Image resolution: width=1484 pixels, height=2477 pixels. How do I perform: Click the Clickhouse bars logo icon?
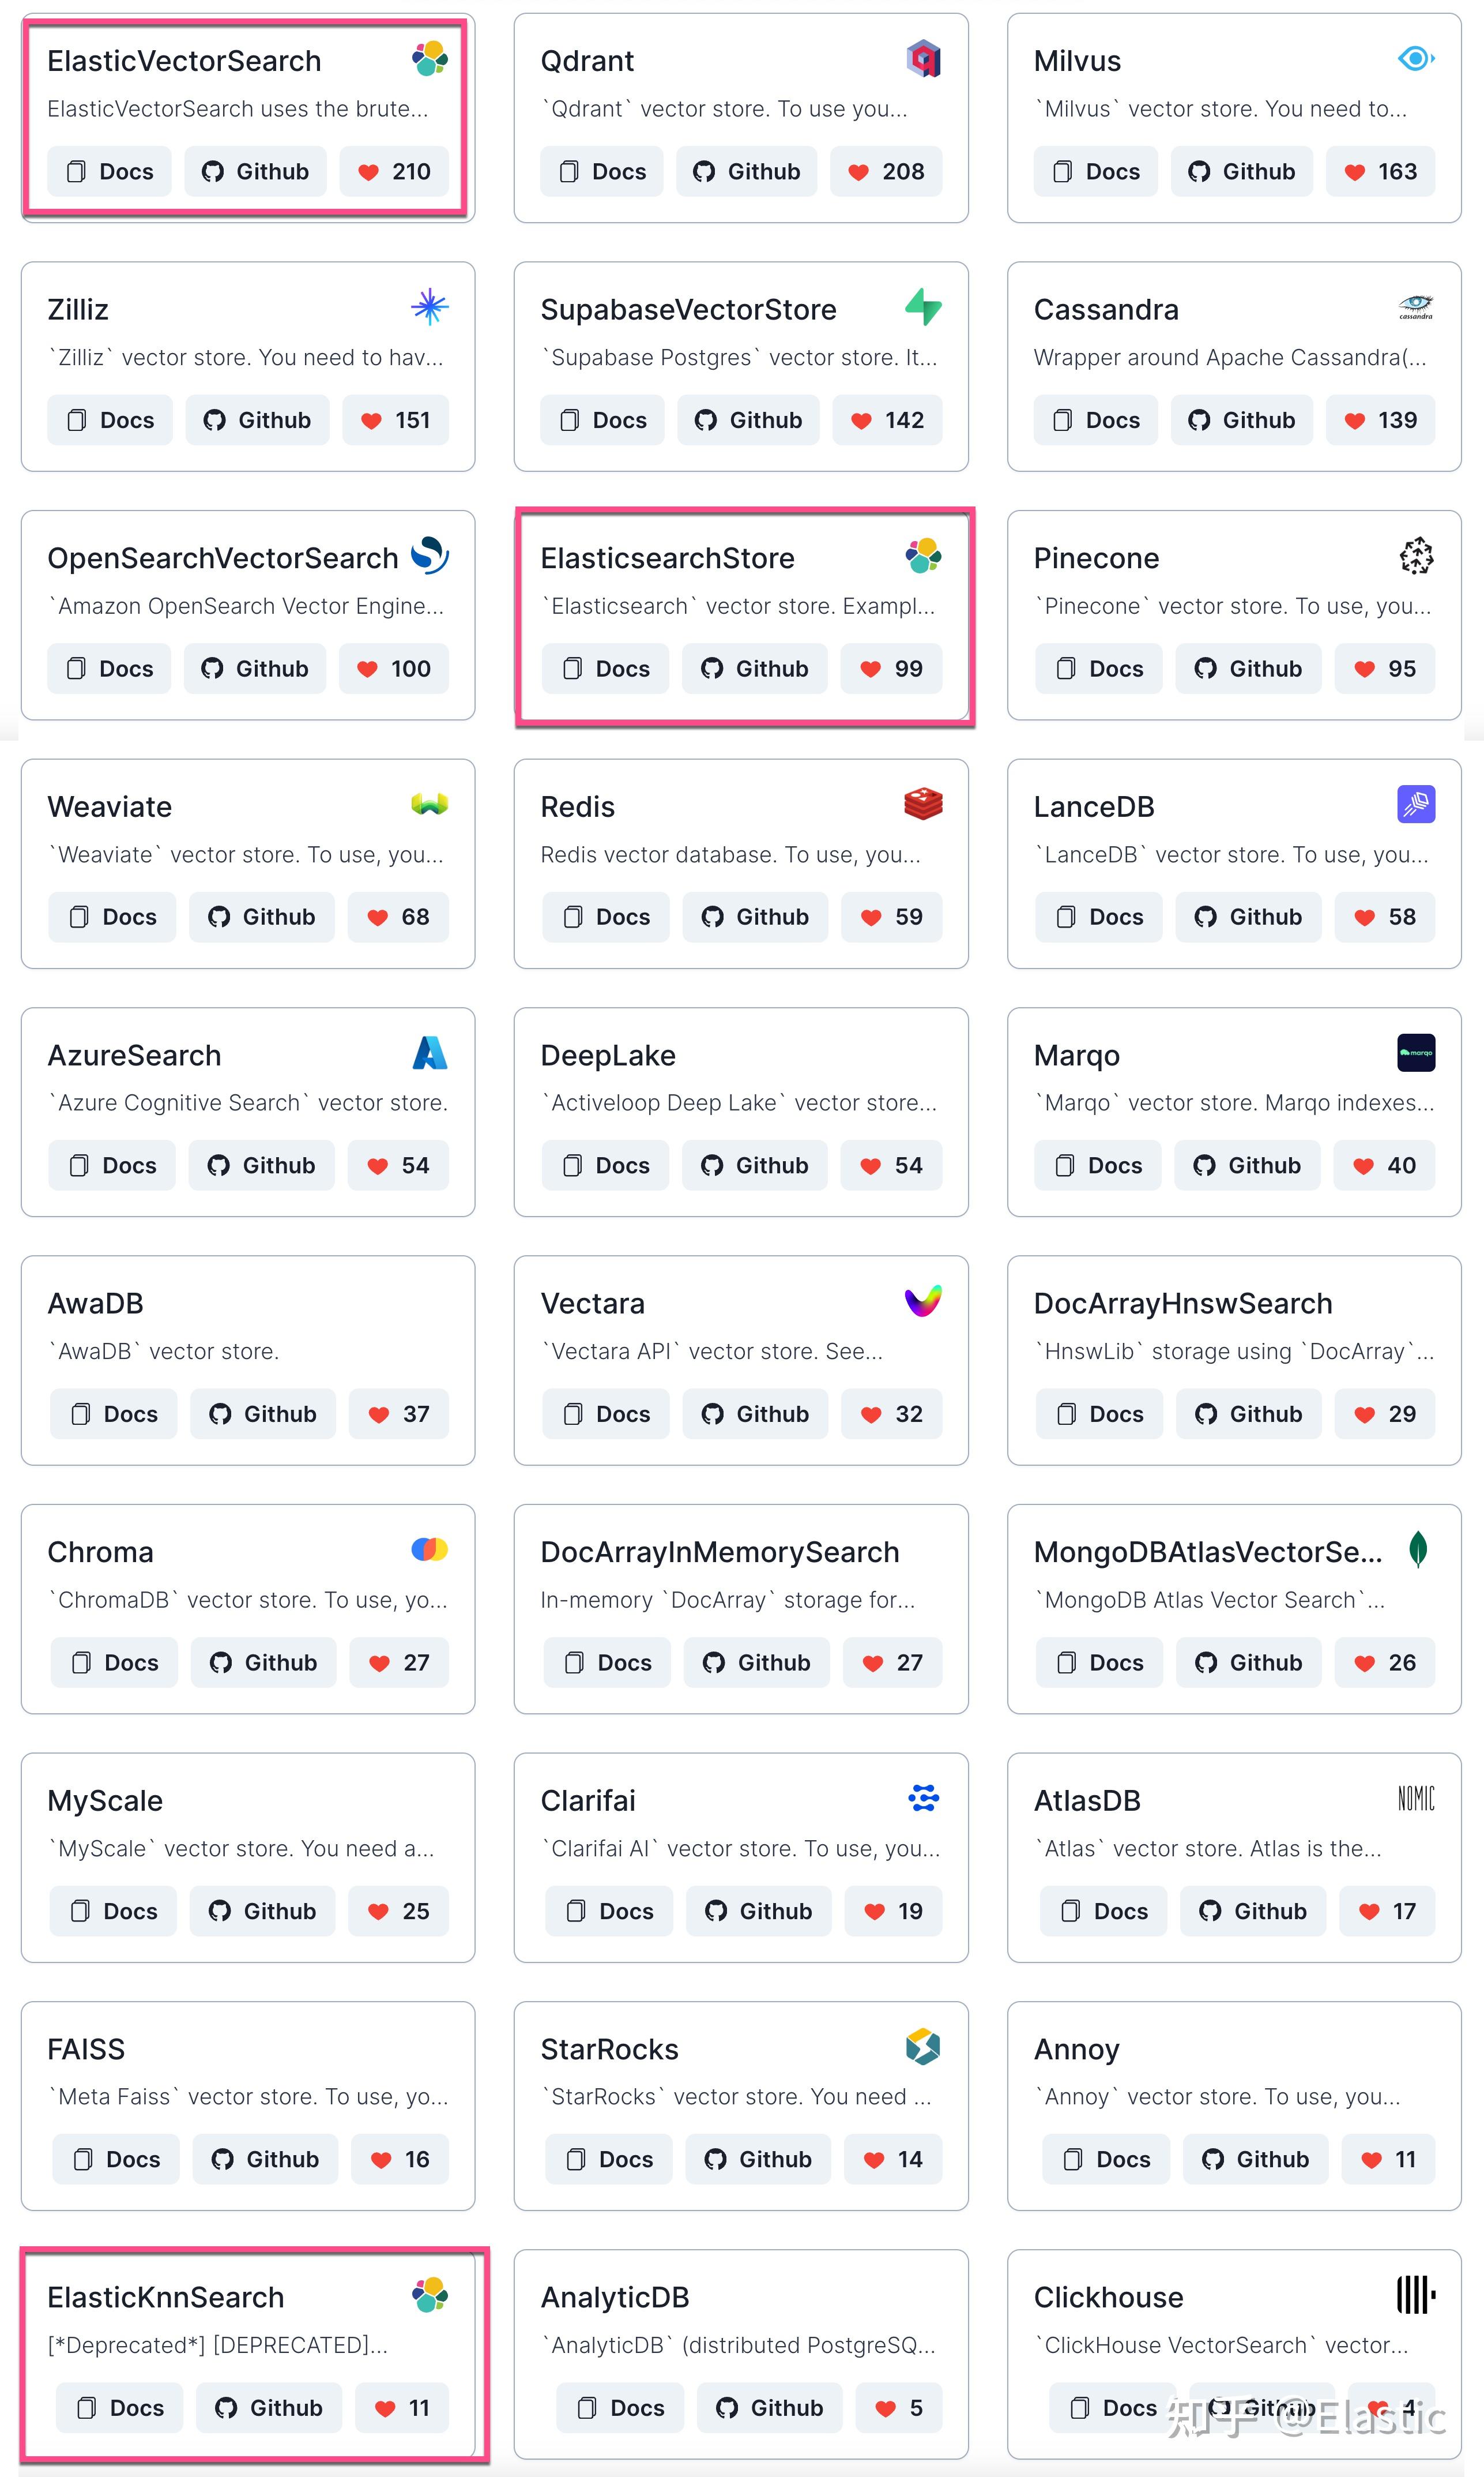[x=1416, y=2295]
